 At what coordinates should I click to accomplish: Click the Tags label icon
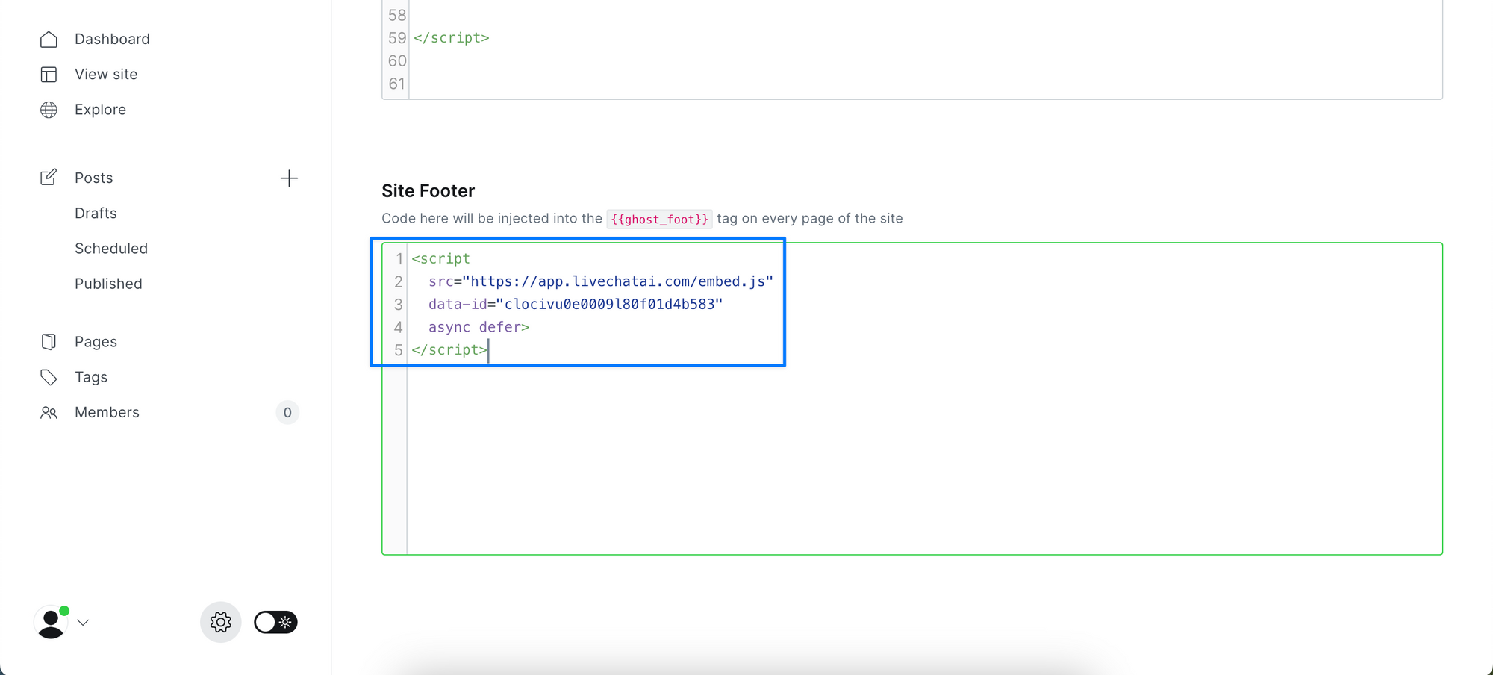click(49, 377)
